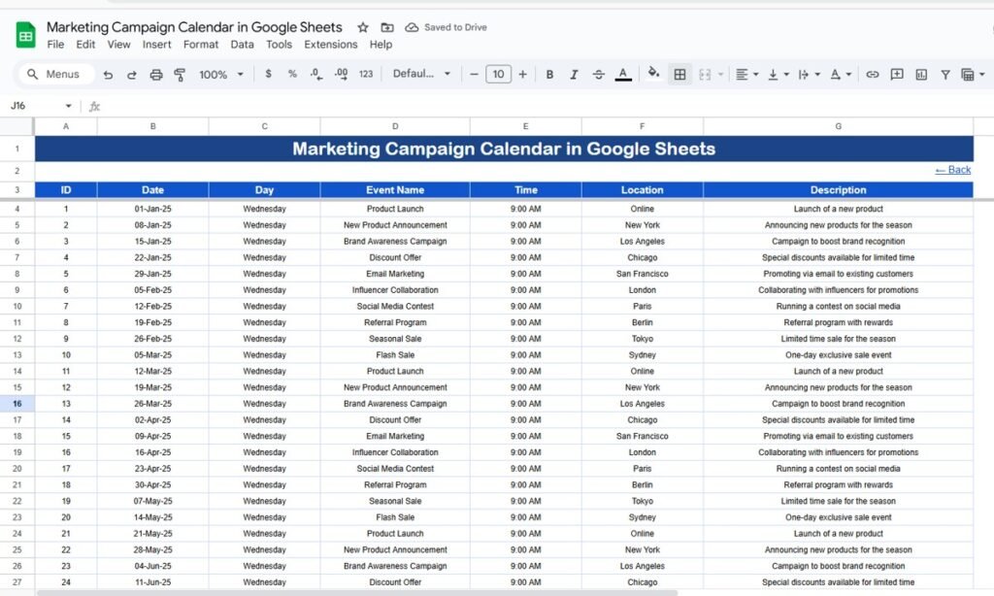Image resolution: width=994 pixels, height=596 pixels.
Task: Format cells as currency with dollar icon
Action: coord(268,74)
